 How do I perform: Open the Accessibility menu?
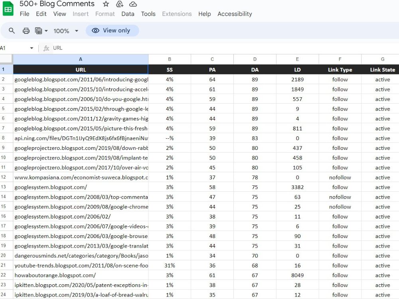235,14
